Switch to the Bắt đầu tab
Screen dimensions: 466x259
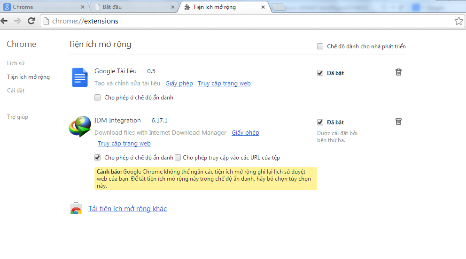click(134, 7)
